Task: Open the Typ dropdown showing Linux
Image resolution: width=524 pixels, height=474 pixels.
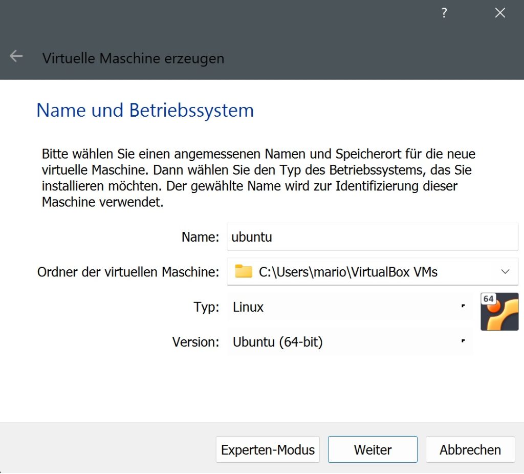Action: 350,307
